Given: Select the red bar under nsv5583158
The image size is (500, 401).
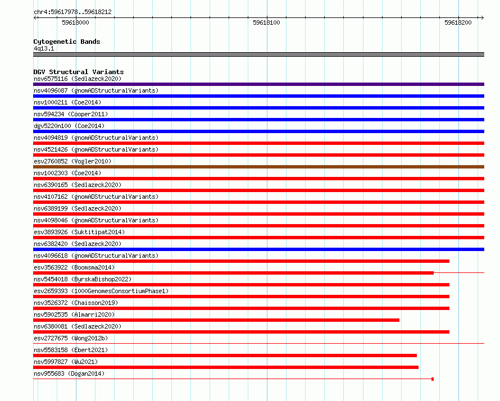Looking at the screenshot, I should (225, 356).
